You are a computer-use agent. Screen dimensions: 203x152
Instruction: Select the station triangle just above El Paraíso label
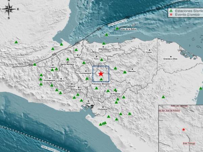point(115,90)
